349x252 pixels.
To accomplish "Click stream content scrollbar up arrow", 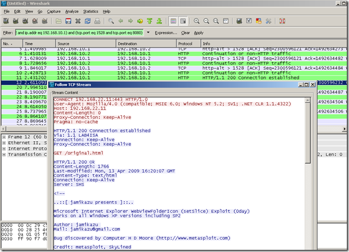I will 308,100.
